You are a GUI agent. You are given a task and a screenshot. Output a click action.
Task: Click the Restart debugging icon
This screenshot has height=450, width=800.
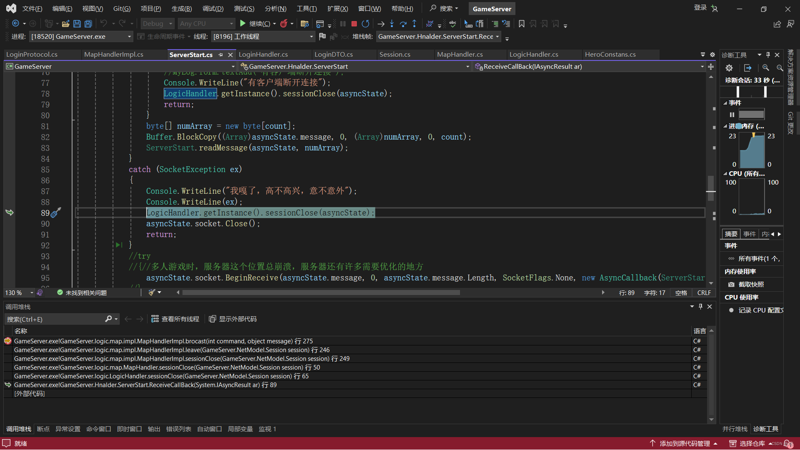(365, 24)
